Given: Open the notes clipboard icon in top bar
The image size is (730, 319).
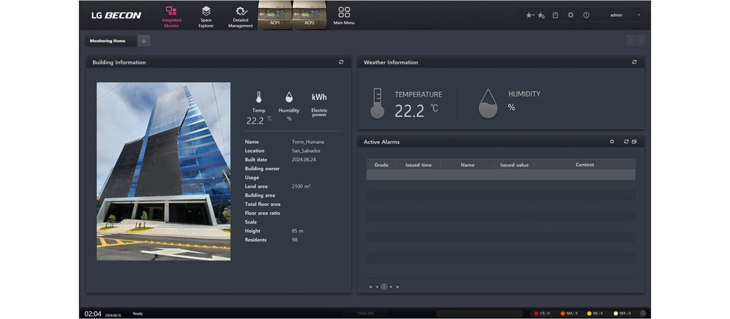Looking at the screenshot, I should tap(555, 15).
